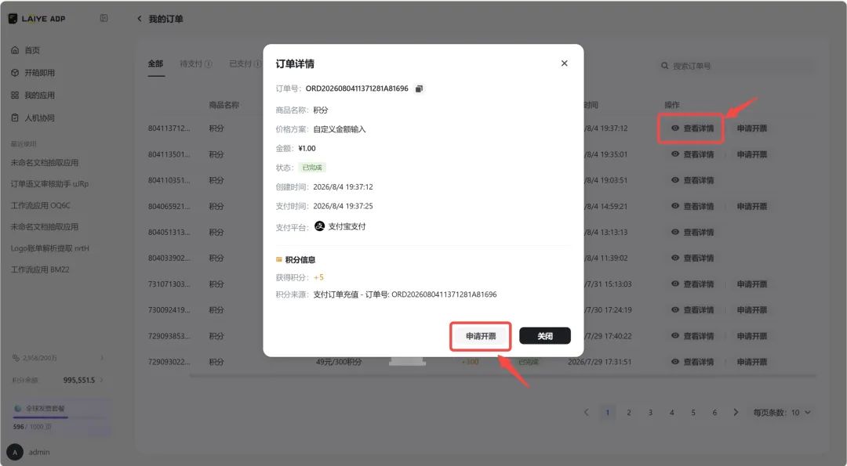Request invoice for order at 19:35:01
Viewport: 847px width, 466px height.
click(752, 154)
